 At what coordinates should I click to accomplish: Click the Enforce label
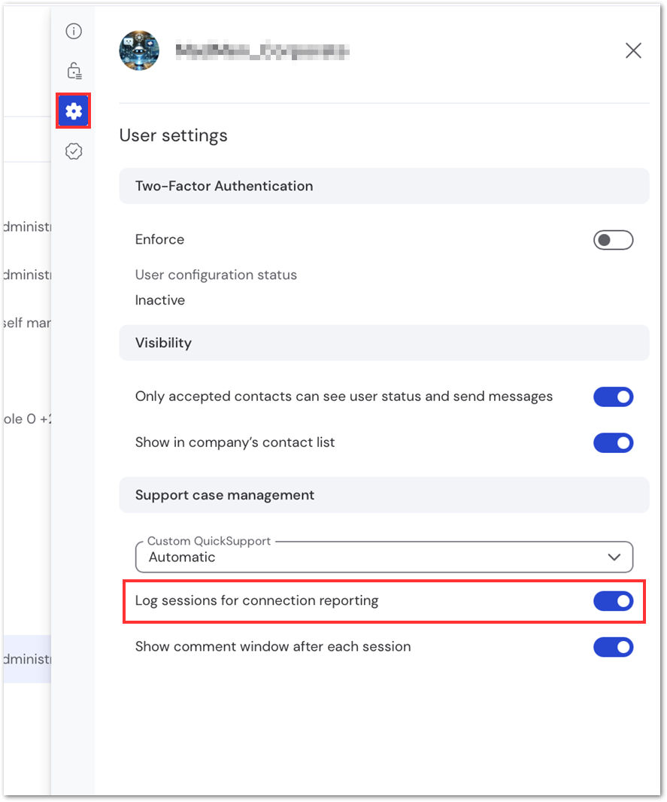point(159,239)
